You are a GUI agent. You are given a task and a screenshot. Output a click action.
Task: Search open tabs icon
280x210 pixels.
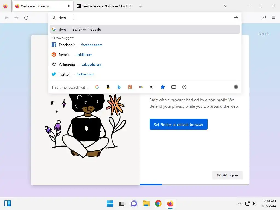pos(174,87)
